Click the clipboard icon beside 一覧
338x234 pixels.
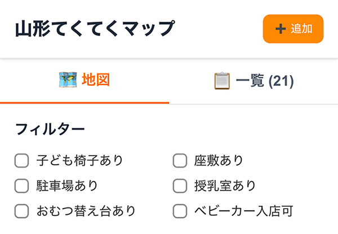coord(223,81)
